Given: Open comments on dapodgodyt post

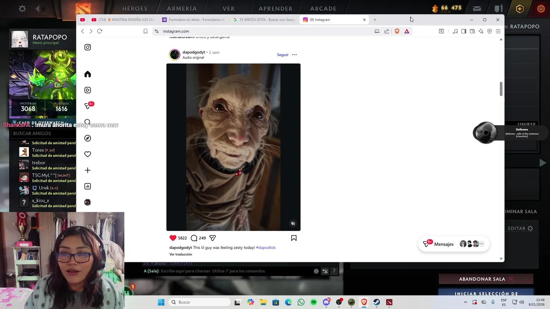Looking at the screenshot, I should (x=194, y=238).
